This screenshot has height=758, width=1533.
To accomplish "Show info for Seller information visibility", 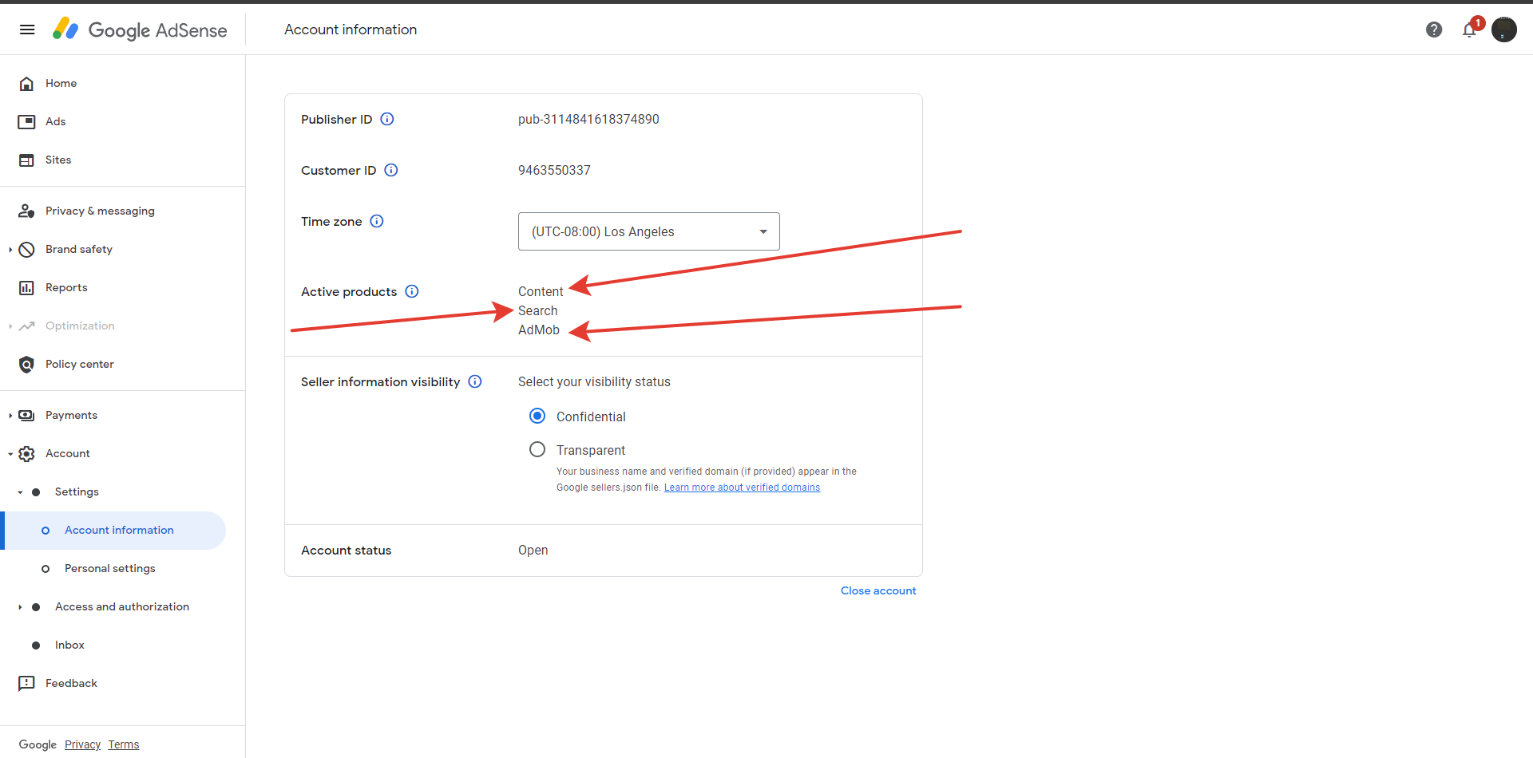I will [475, 381].
